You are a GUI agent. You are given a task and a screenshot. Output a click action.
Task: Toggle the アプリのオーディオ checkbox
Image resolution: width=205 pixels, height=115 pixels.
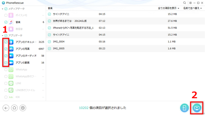[x=6, y=56]
